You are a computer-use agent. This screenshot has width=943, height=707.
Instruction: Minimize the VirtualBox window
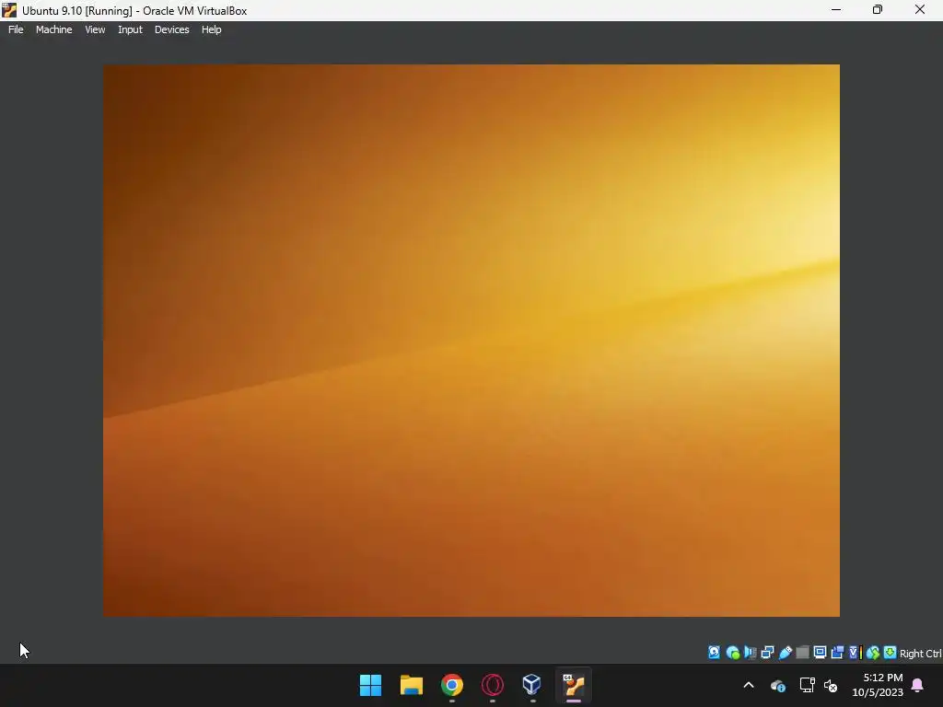coord(836,9)
